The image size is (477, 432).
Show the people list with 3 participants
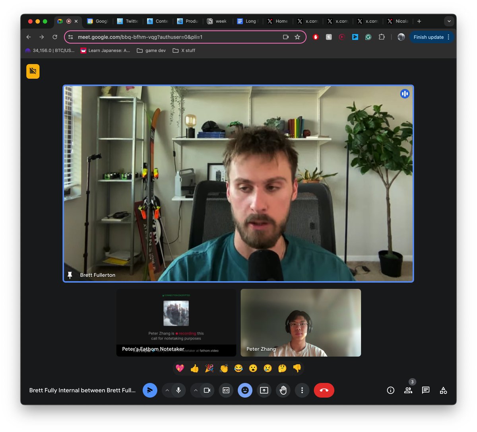(408, 390)
